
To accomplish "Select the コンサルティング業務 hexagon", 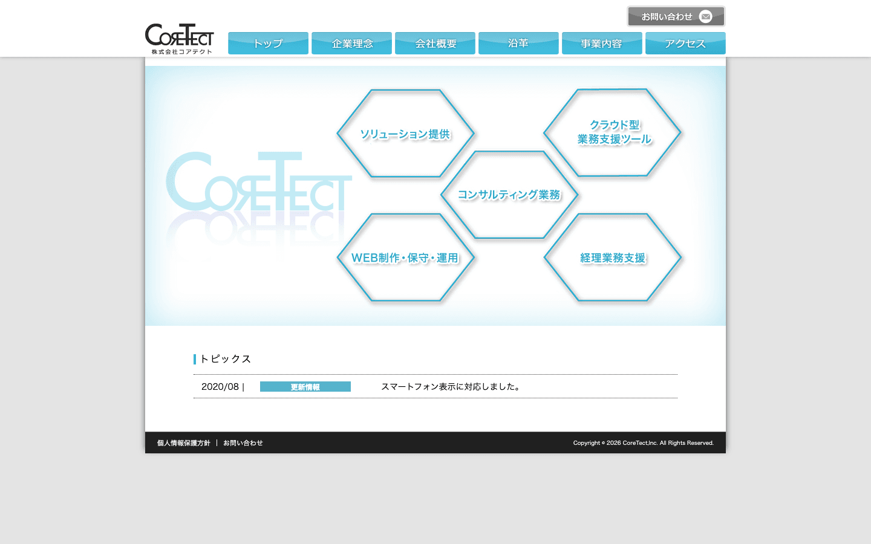I will [x=509, y=195].
